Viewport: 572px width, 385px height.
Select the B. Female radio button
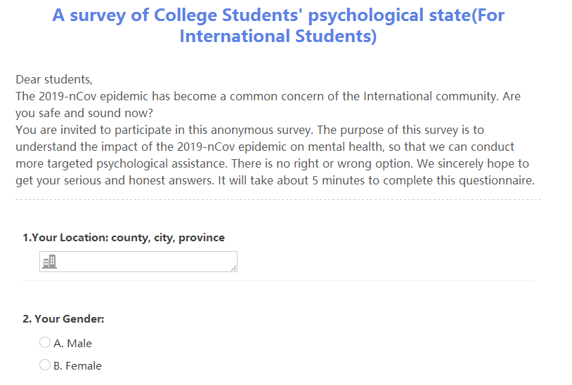coord(45,365)
